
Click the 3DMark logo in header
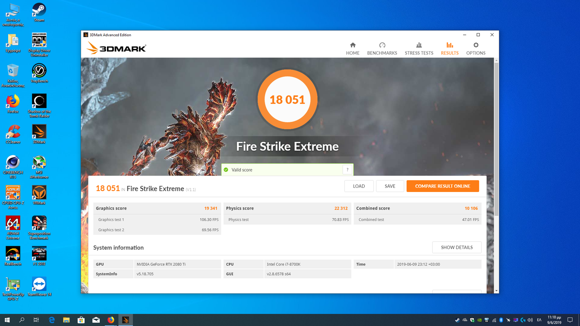tap(116, 48)
